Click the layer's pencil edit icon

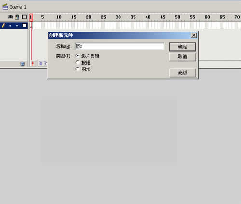click(x=3, y=26)
